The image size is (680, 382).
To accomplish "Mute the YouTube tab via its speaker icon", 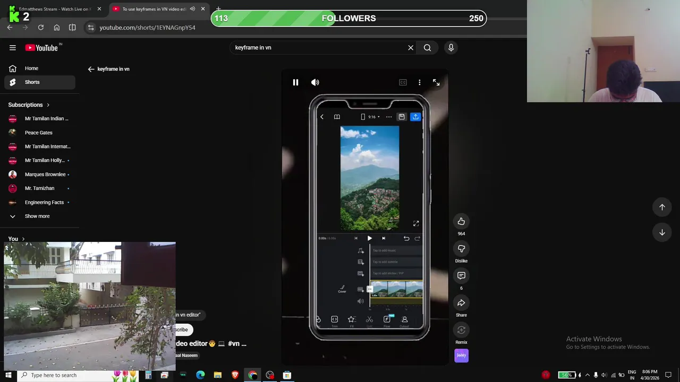I will pyautogui.click(x=192, y=9).
